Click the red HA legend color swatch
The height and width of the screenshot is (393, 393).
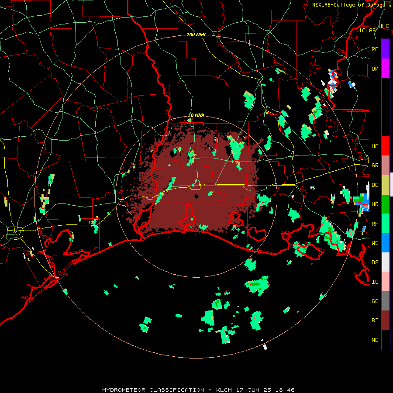pyautogui.click(x=386, y=146)
